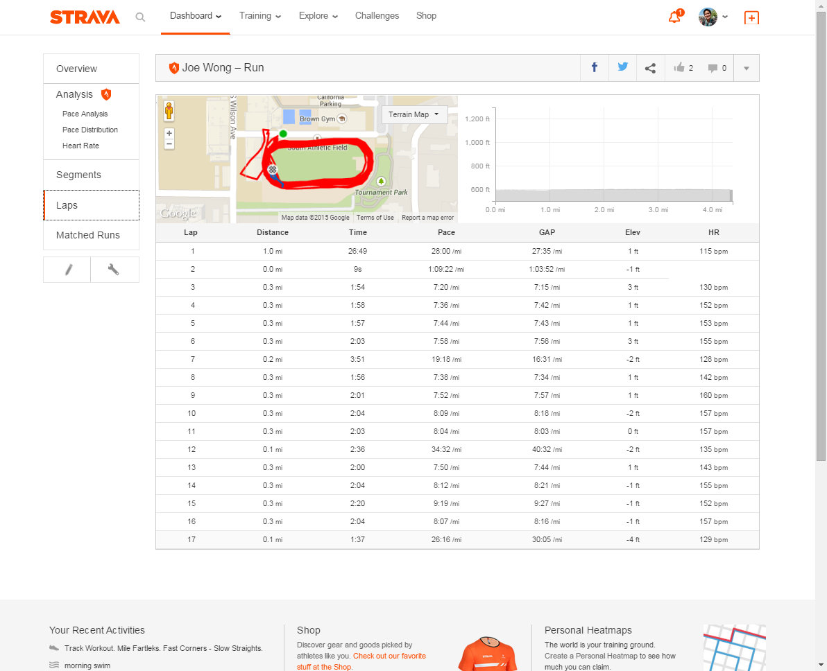The height and width of the screenshot is (671, 827).
Task: Zoom in on the map
Action: [x=169, y=133]
